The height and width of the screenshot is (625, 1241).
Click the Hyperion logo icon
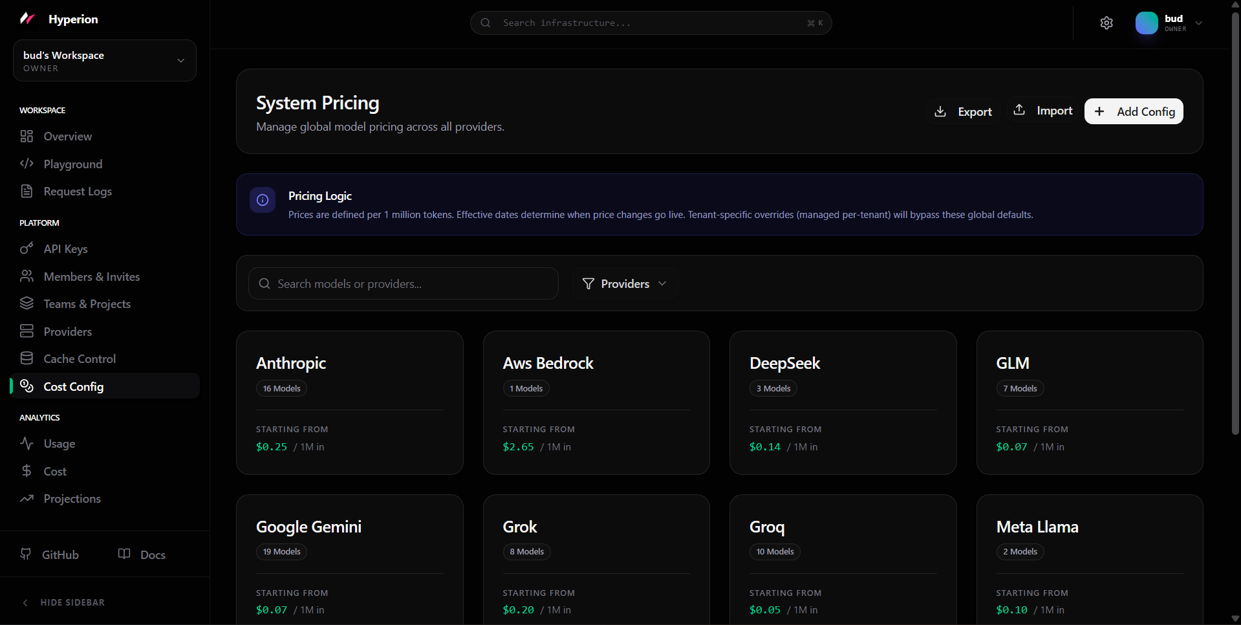(27, 19)
